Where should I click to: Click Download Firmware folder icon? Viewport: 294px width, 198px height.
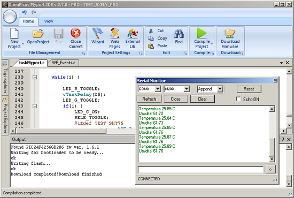point(230,34)
